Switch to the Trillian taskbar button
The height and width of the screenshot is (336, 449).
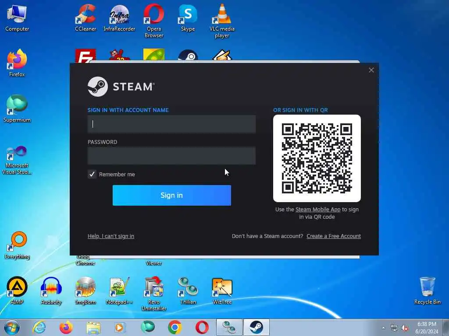pos(229,327)
